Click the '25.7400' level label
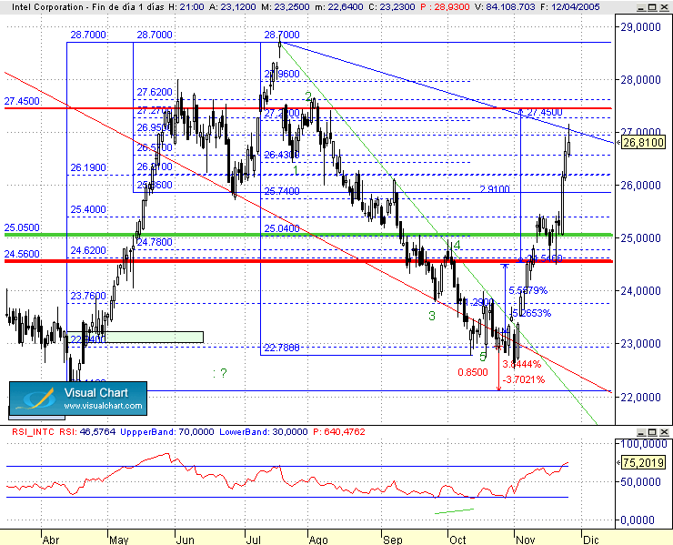 (x=282, y=191)
